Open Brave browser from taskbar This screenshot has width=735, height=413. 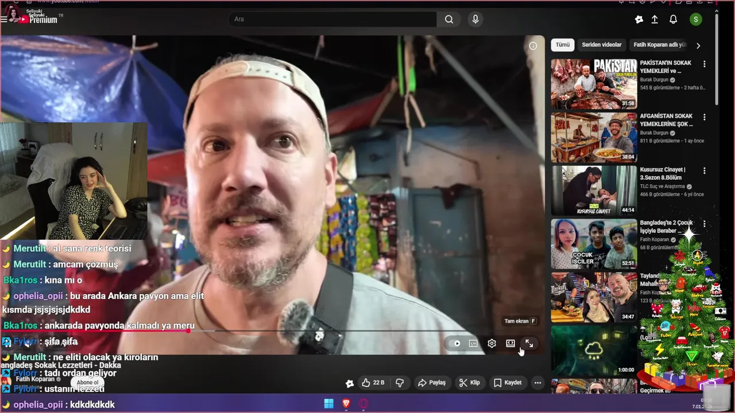(x=346, y=404)
